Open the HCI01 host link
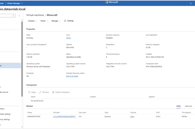This screenshot has height=129, width=195. point(68,38)
